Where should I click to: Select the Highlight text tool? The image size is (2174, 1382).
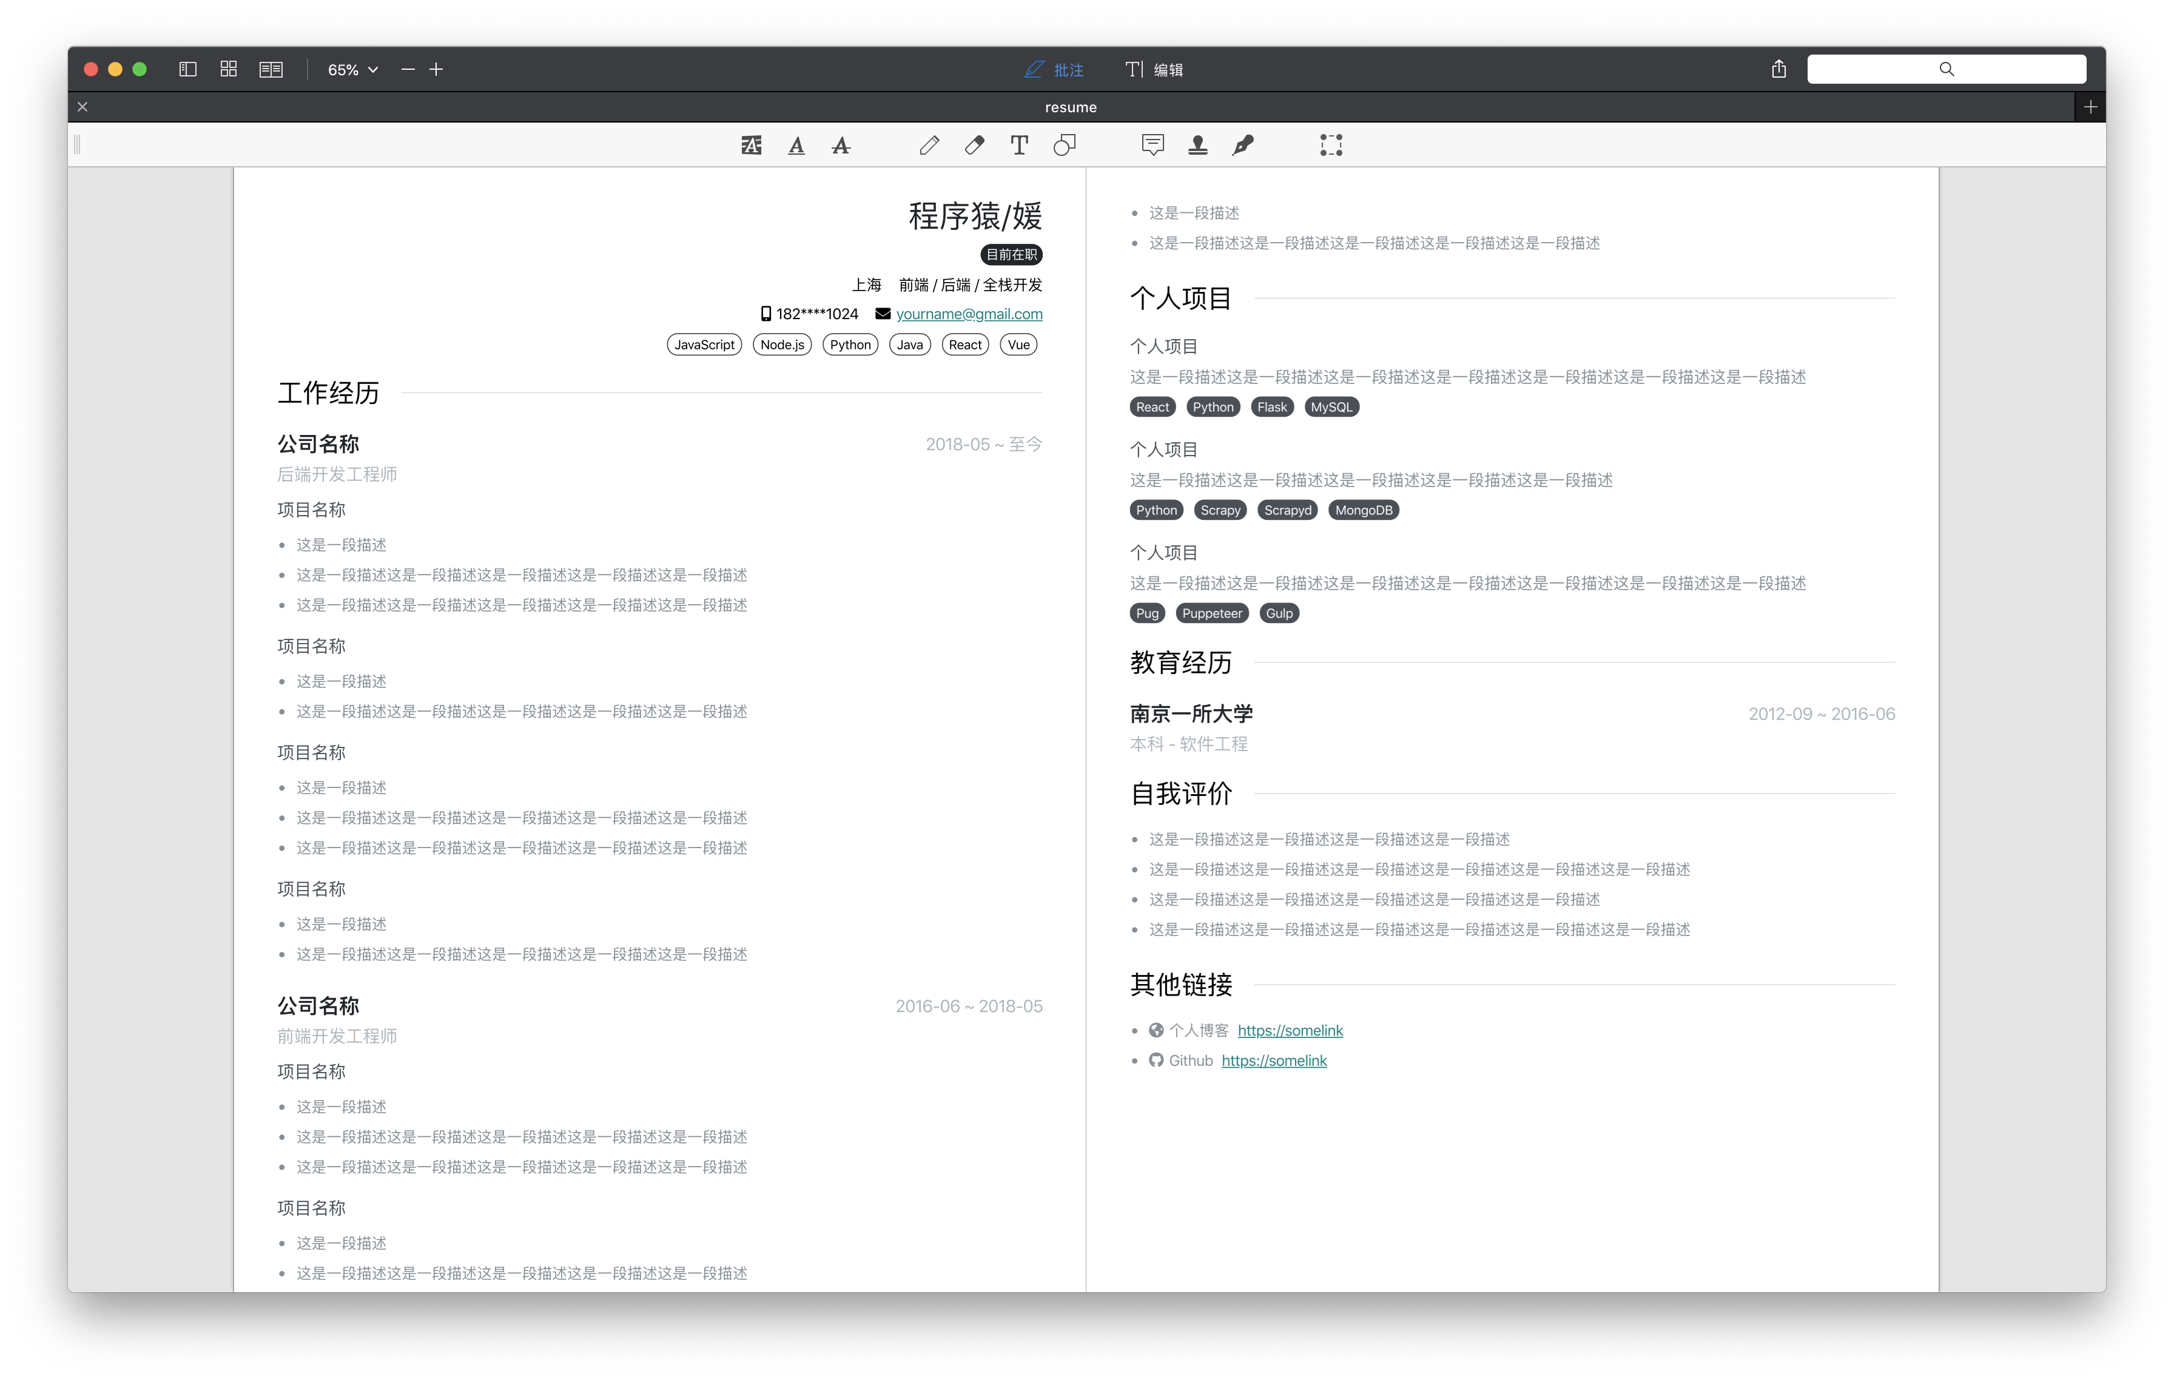pyautogui.click(x=751, y=146)
